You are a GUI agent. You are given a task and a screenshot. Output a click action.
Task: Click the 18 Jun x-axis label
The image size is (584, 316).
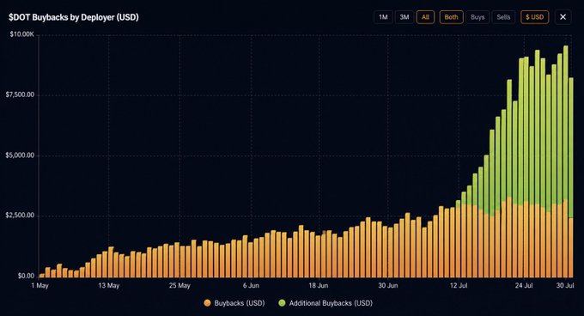(x=319, y=285)
